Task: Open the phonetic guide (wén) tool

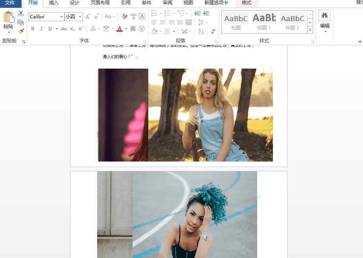Action: 133,16
